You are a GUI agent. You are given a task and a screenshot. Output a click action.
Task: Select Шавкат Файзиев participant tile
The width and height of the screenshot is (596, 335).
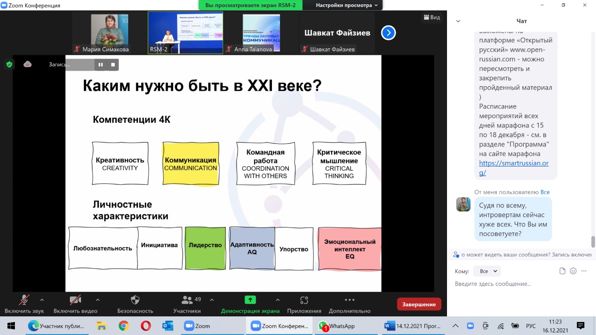tap(337, 33)
